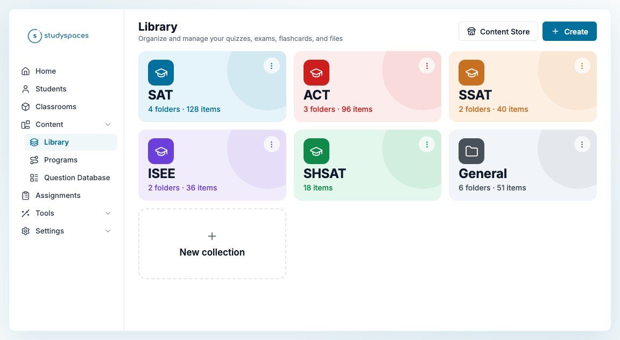620x340 pixels.
Task: Click the Library page heading
Action: click(x=158, y=27)
